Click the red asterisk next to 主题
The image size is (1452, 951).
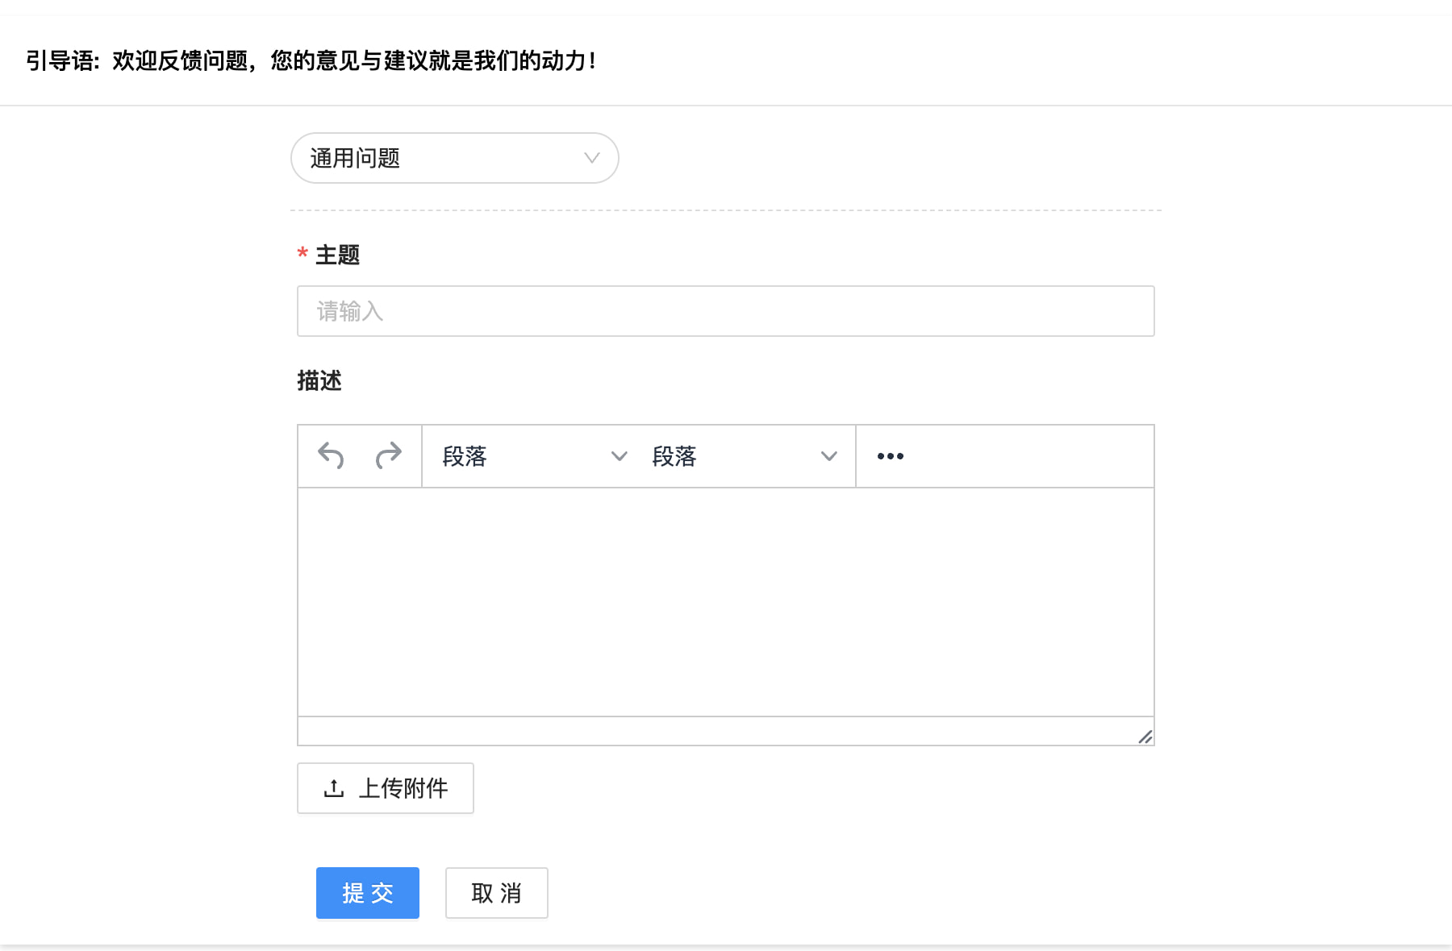coord(302,254)
